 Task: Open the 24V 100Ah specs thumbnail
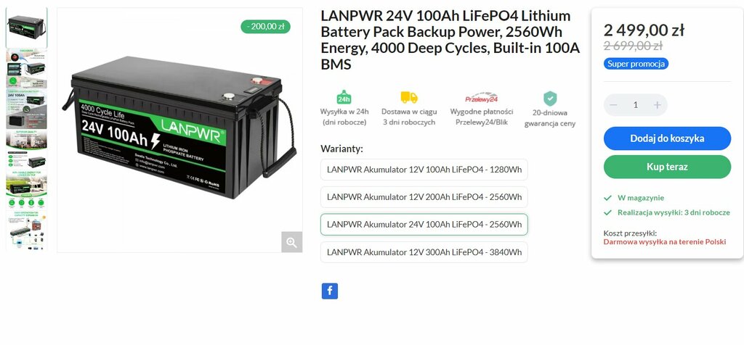pyautogui.click(x=27, y=109)
